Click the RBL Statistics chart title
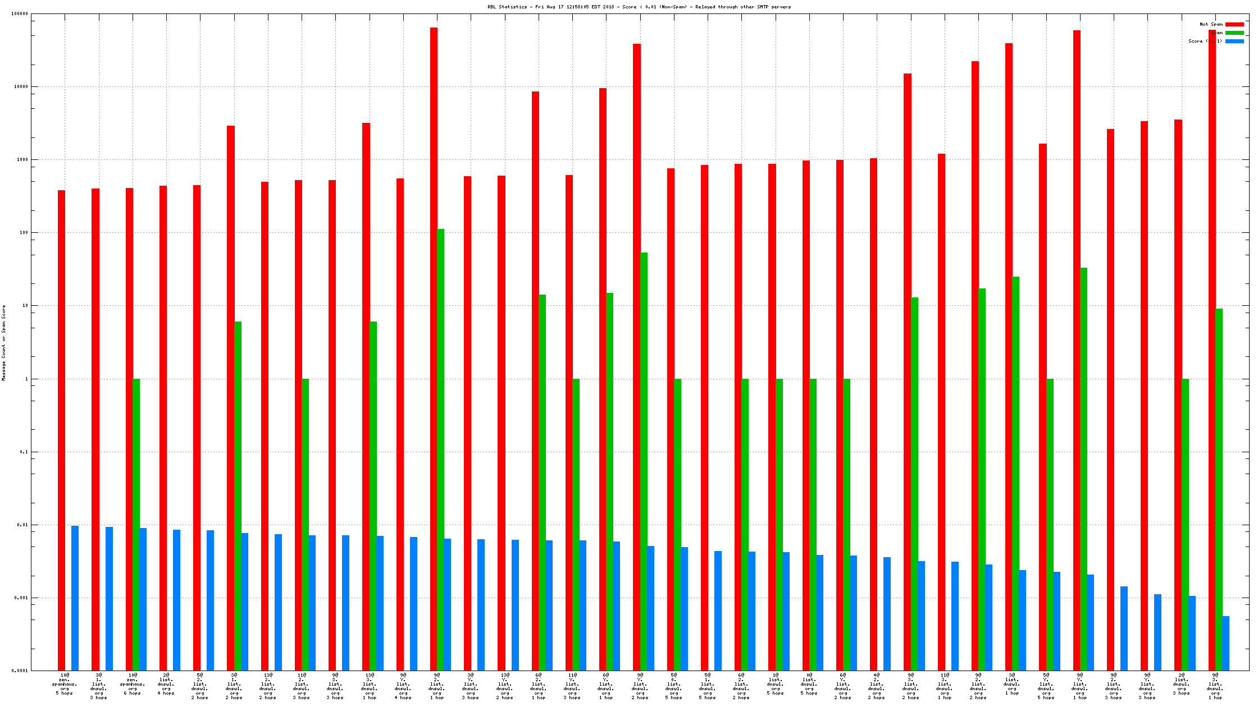 639,7
